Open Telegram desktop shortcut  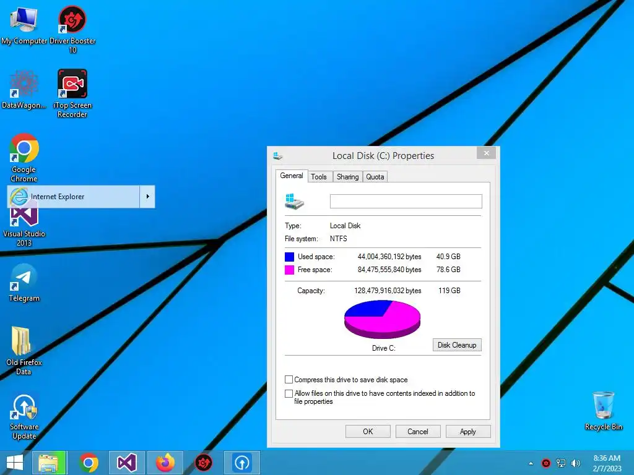(x=24, y=282)
